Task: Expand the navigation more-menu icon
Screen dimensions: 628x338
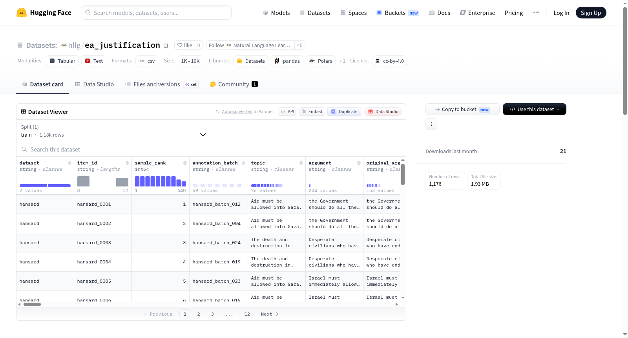Action: 536,13
